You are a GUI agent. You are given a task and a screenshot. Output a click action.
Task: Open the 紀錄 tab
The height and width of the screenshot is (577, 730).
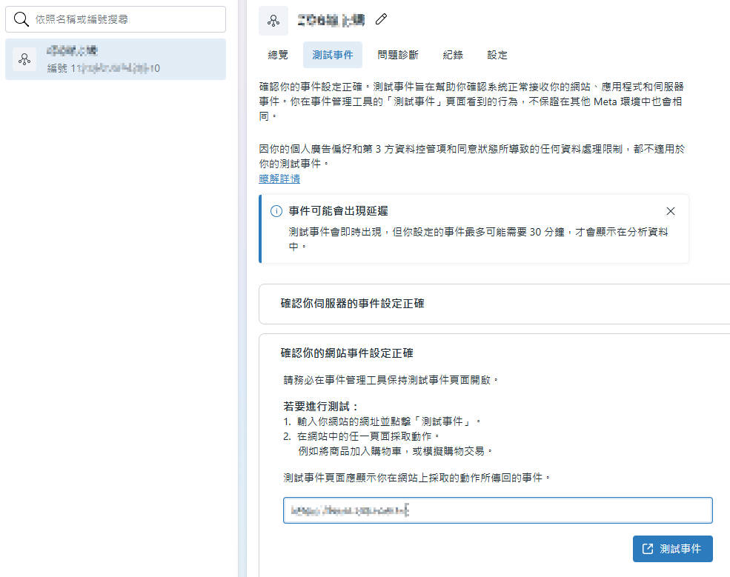[x=453, y=55]
